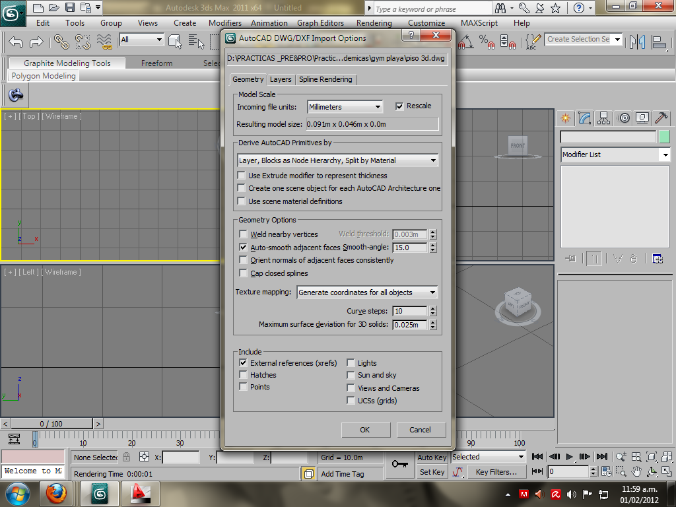Open the Align tool
Image resolution: width=676 pixels, height=507 pixels.
pyautogui.click(x=659, y=42)
